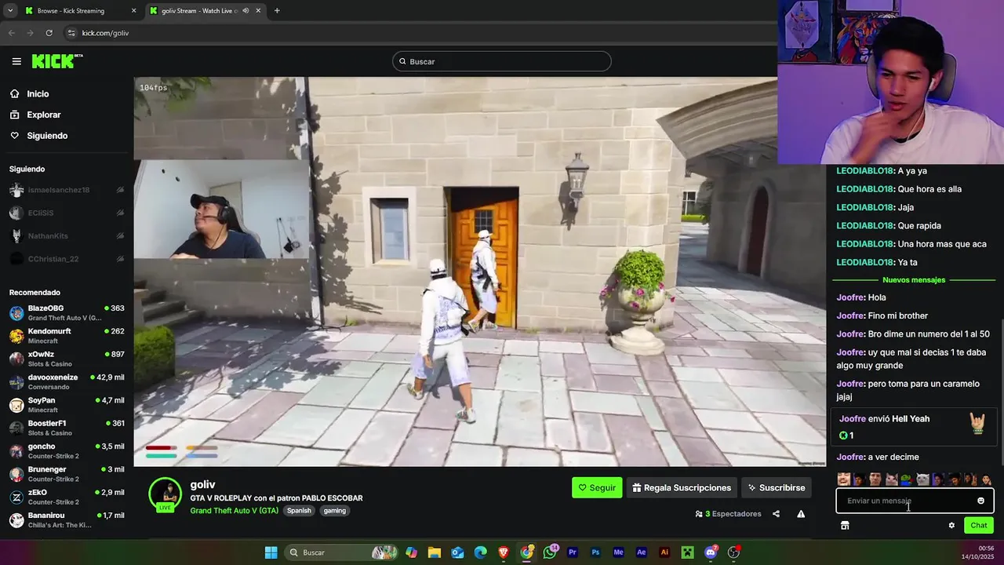Viewport: 1004px width, 565px height.
Task: Open the Grand Theft Auto V (GTA) category link
Action: pyautogui.click(x=234, y=510)
